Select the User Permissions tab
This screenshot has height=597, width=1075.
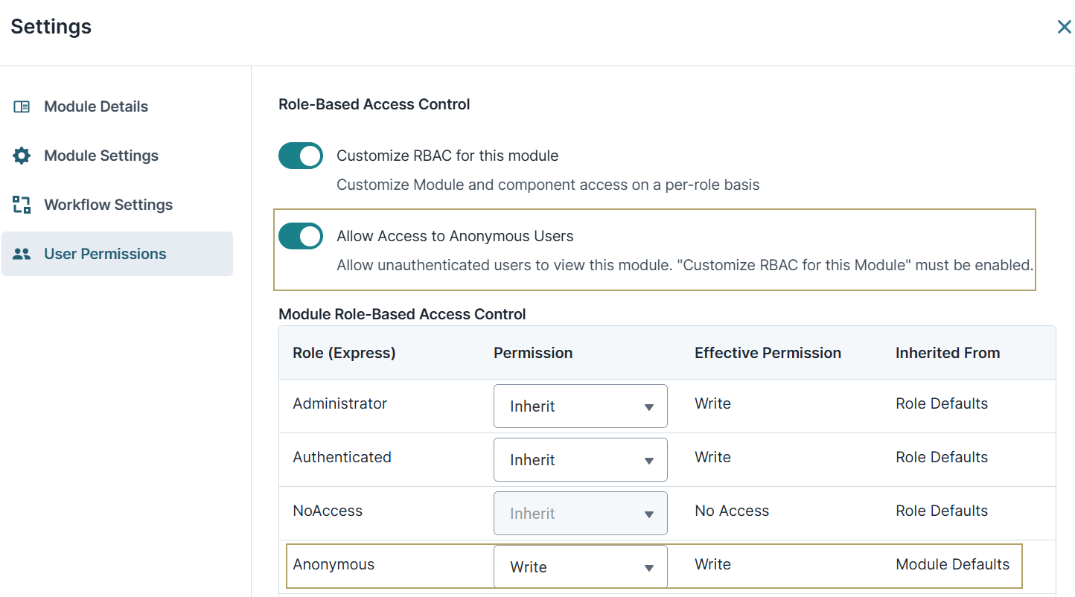coord(117,254)
